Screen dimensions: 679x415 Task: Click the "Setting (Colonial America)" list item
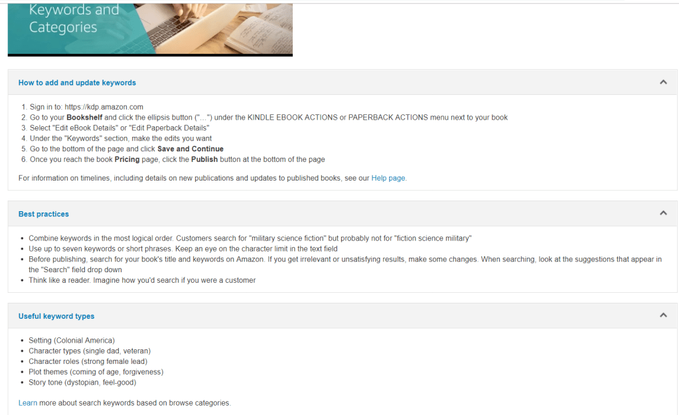pyautogui.click(x=72, y=340)
